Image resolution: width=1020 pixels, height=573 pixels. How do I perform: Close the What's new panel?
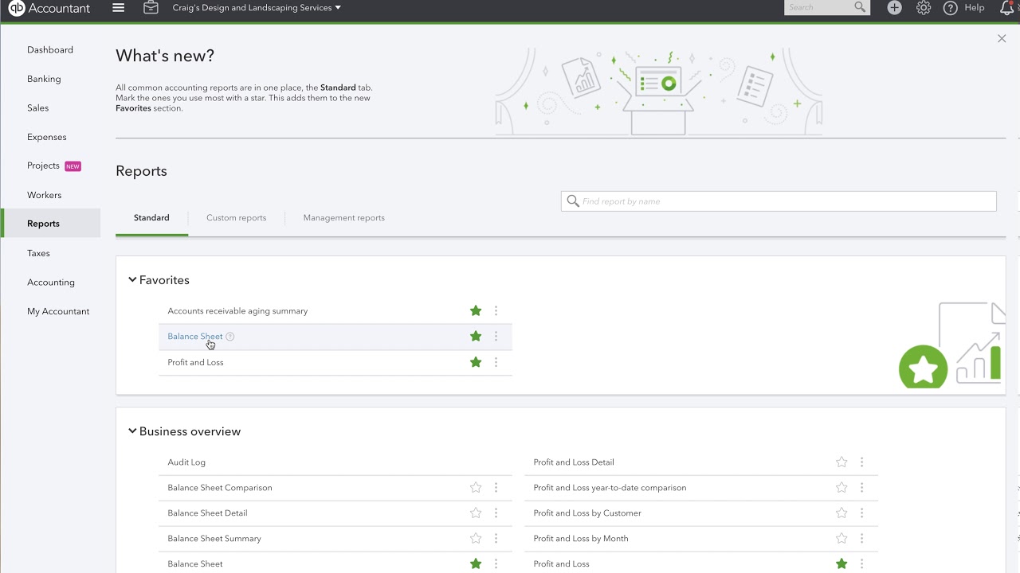pos(1002,38)
